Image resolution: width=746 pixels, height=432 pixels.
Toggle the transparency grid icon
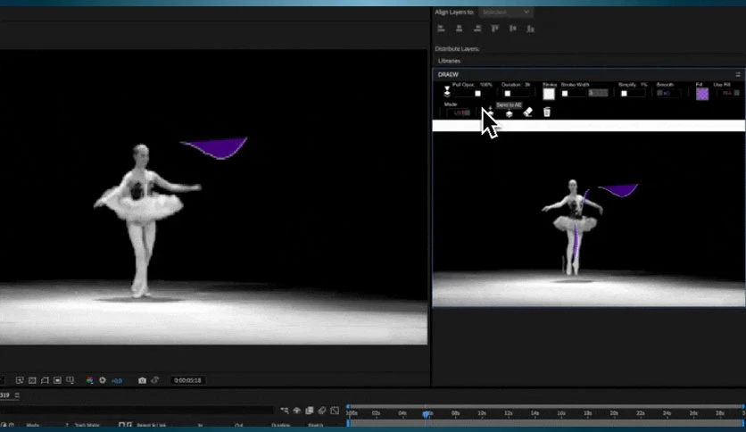coord(32,380)
